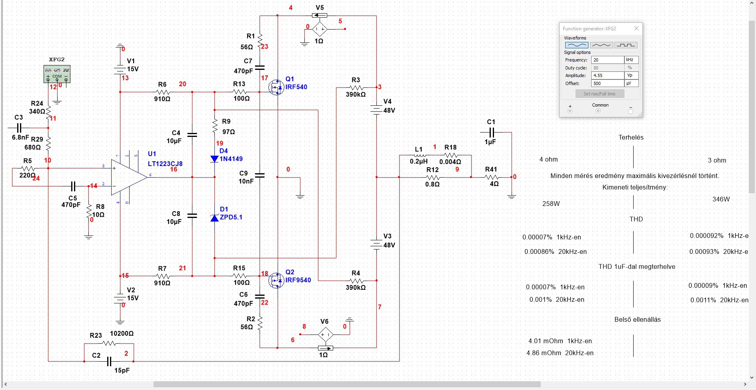Click the horizontal scrollbar thumb
The width and height of the screenshot is (756, 390).
pos(347,384)
